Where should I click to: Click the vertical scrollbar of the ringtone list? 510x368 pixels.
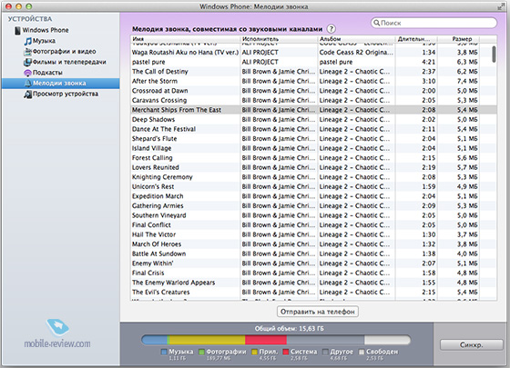[494, 55]
